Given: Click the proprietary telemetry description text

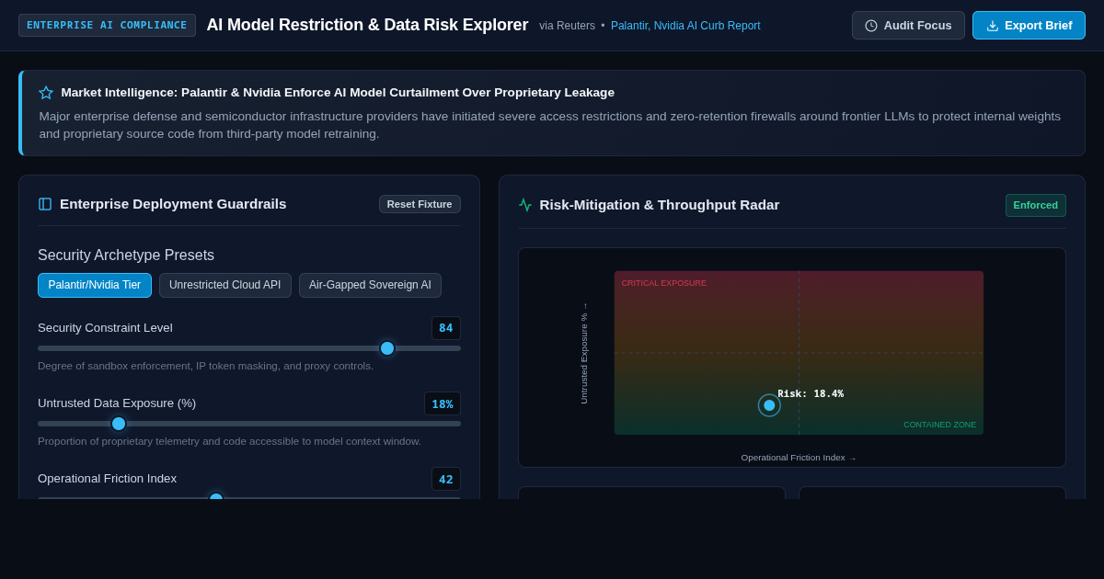Looking at the screenshot, I should [229, 441].
